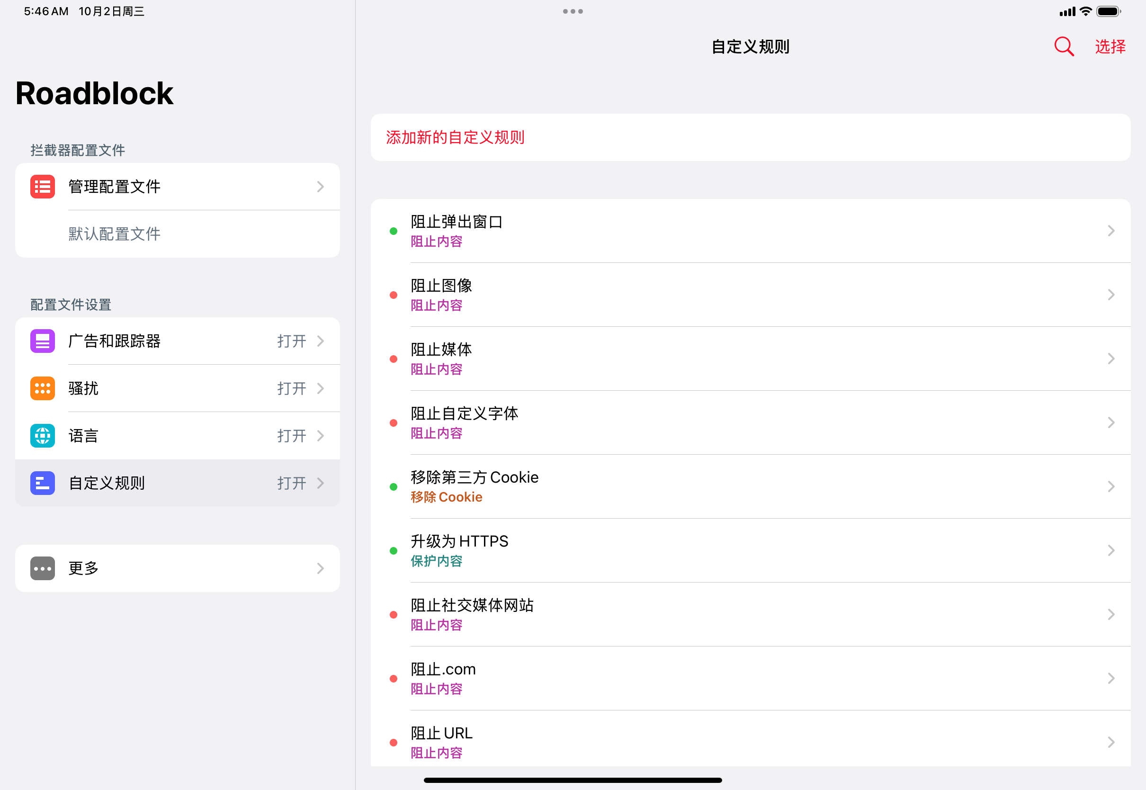Viewport: 1146px width, 790px height.
Task: Open chevron on 阻止 URL row
Action: pos(1111,742)
